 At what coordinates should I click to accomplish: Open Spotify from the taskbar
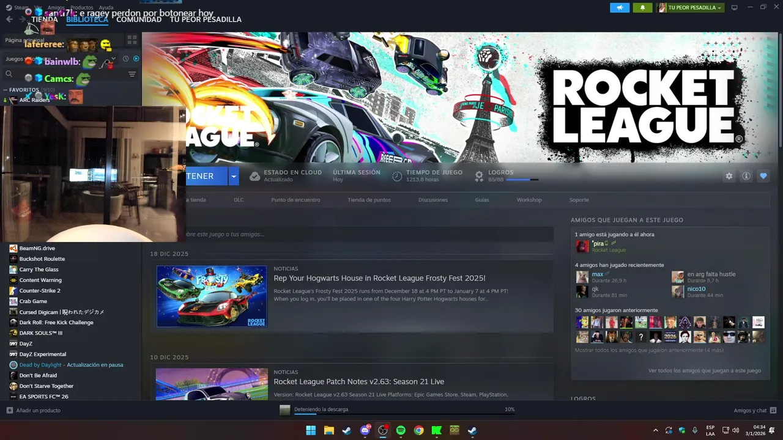(x=401, y=430)
